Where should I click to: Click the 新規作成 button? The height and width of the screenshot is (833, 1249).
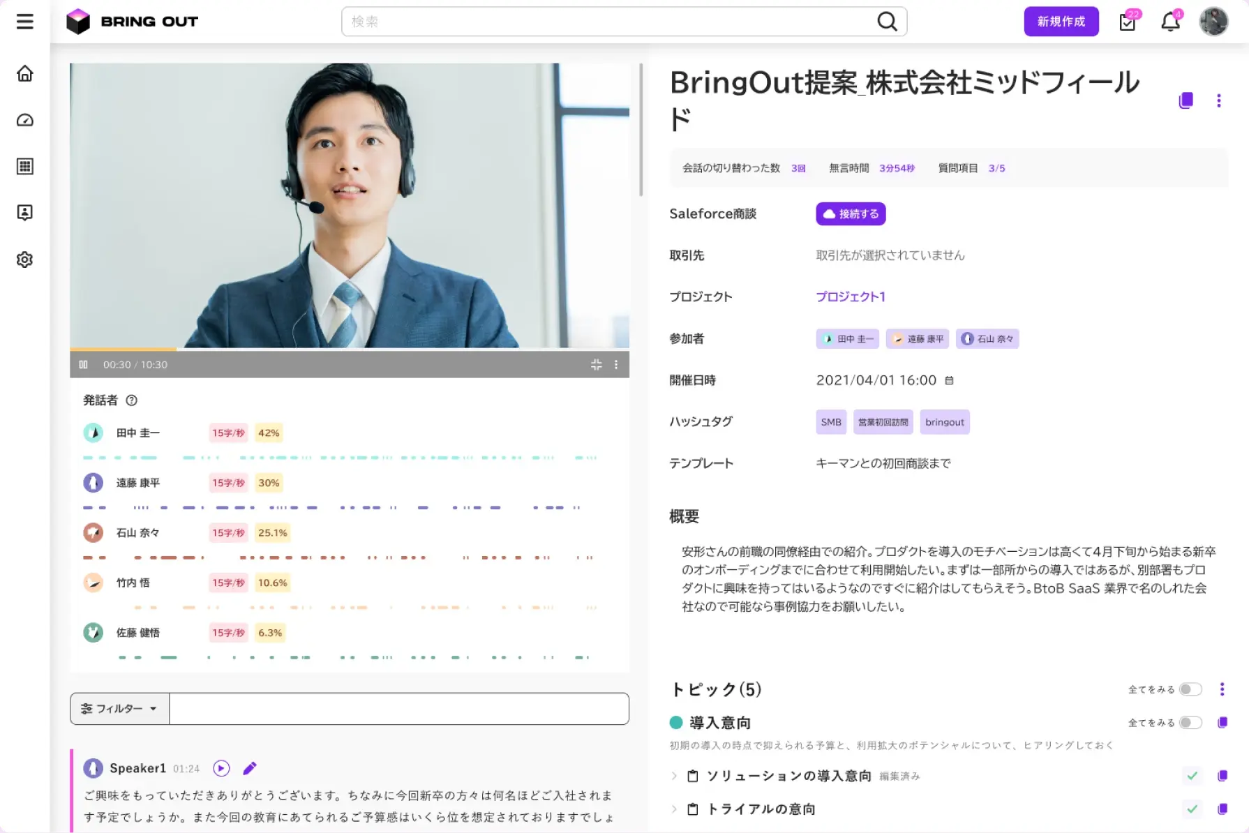(1061, 22)
